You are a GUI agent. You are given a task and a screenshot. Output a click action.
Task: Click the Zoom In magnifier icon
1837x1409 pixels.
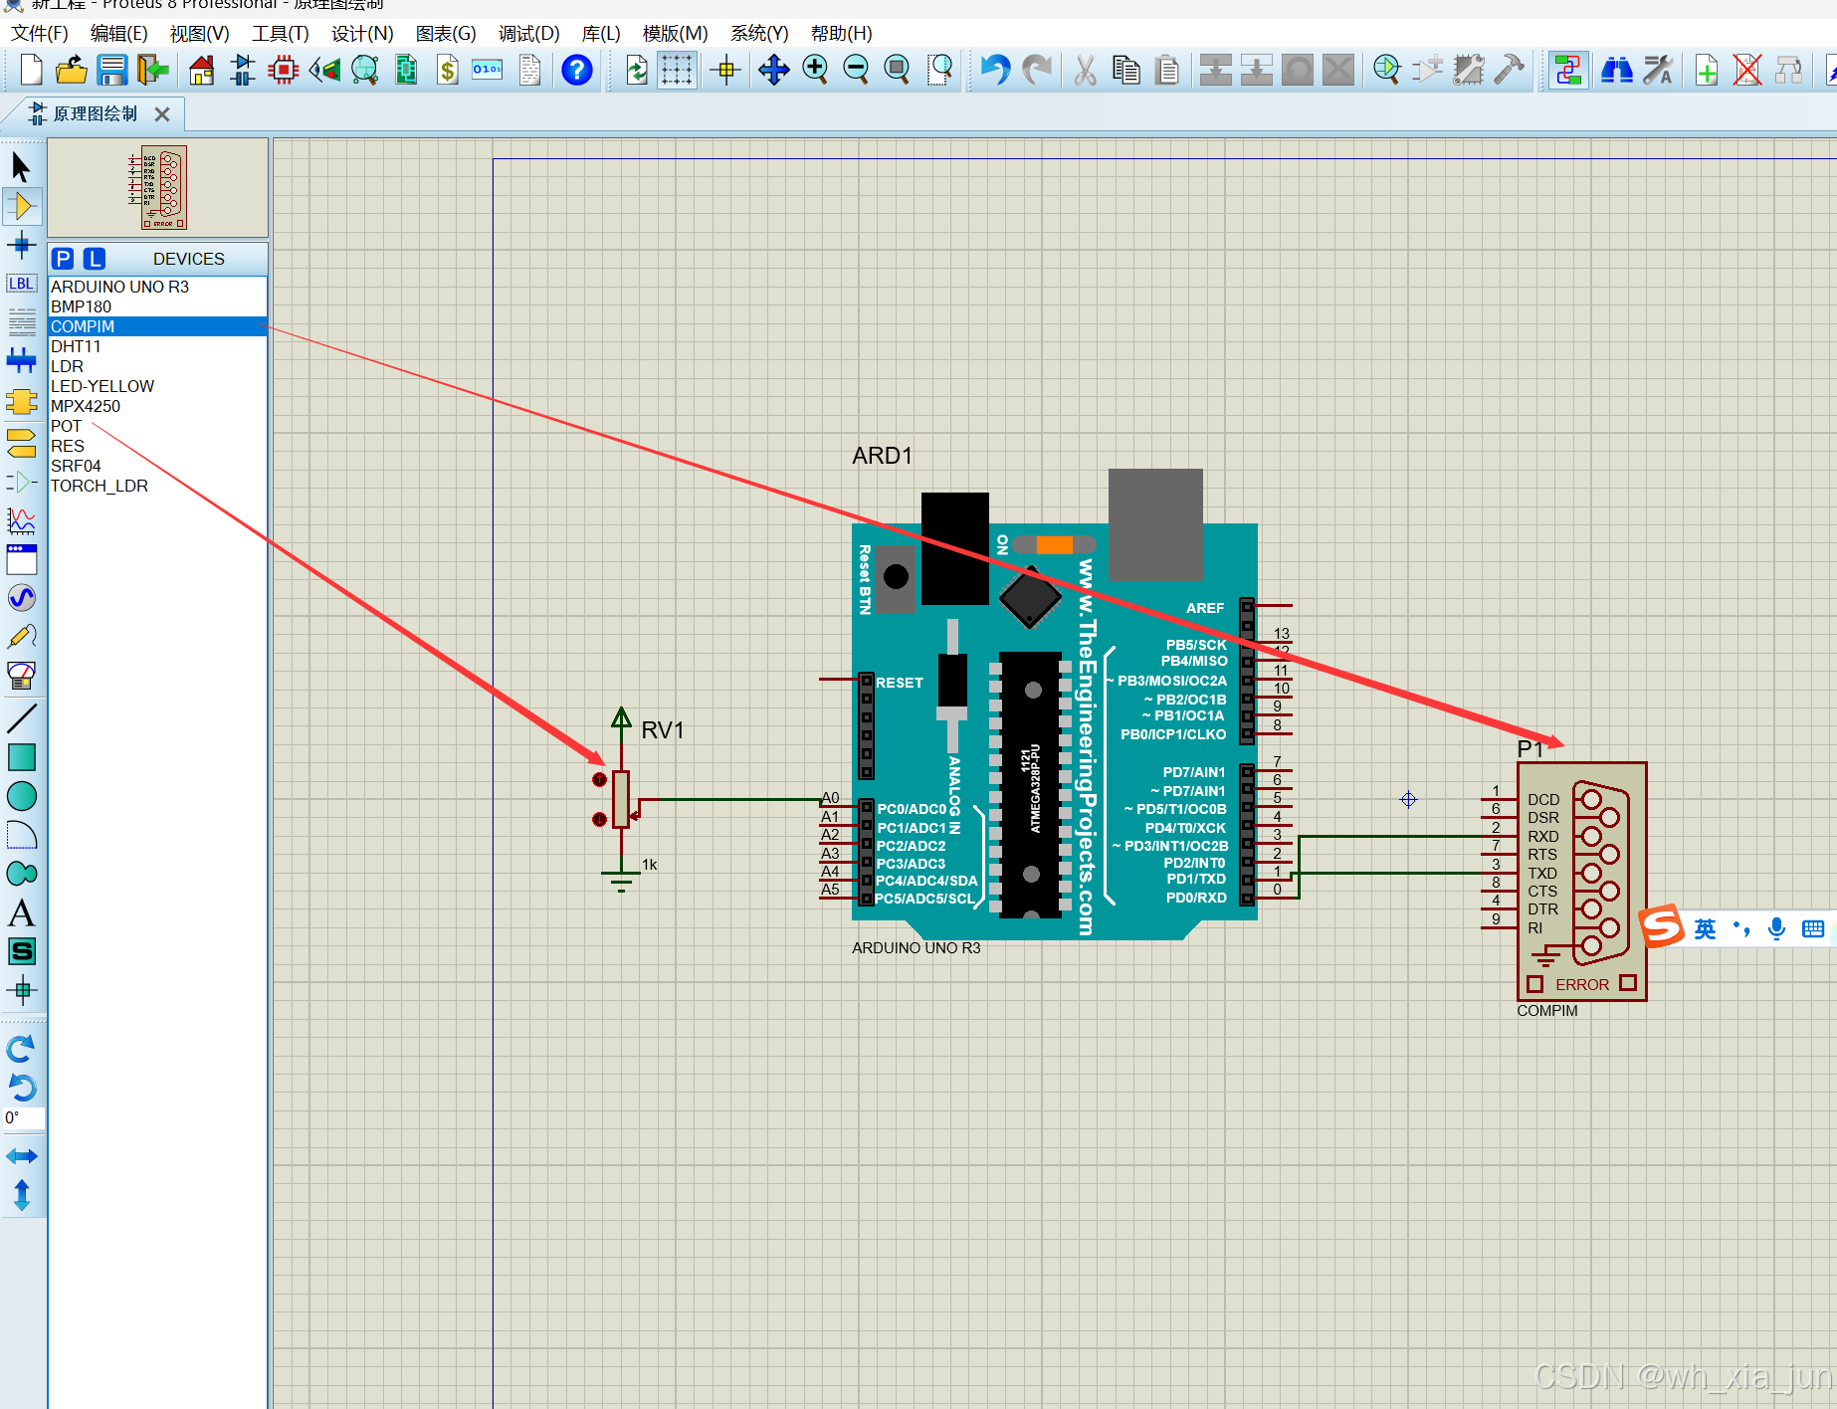click(815, 70)
